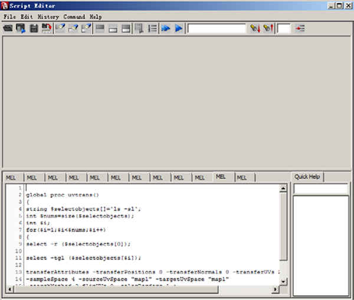Click the horizontal scroll-right arrow

275,289
